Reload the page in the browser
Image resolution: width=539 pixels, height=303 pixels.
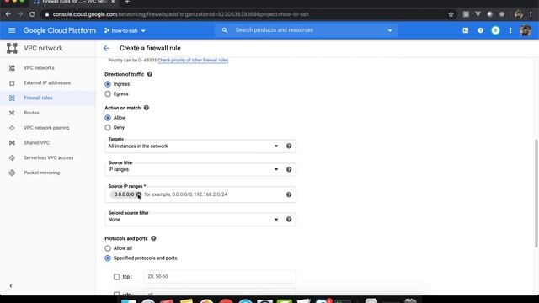pyautogui.click(x=32, y=14)
